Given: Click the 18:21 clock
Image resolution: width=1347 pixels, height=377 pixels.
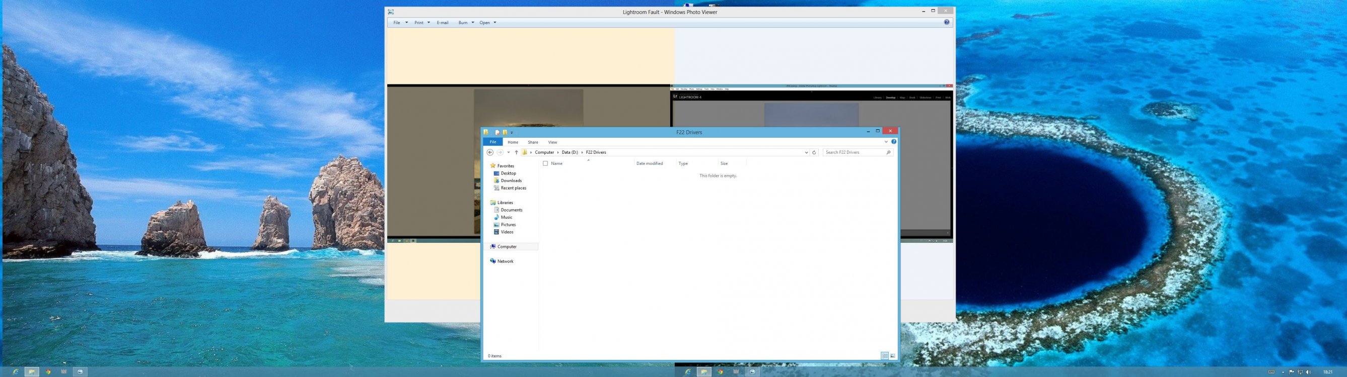Looking at the screenshot, I should click(x=1328, y=372).
